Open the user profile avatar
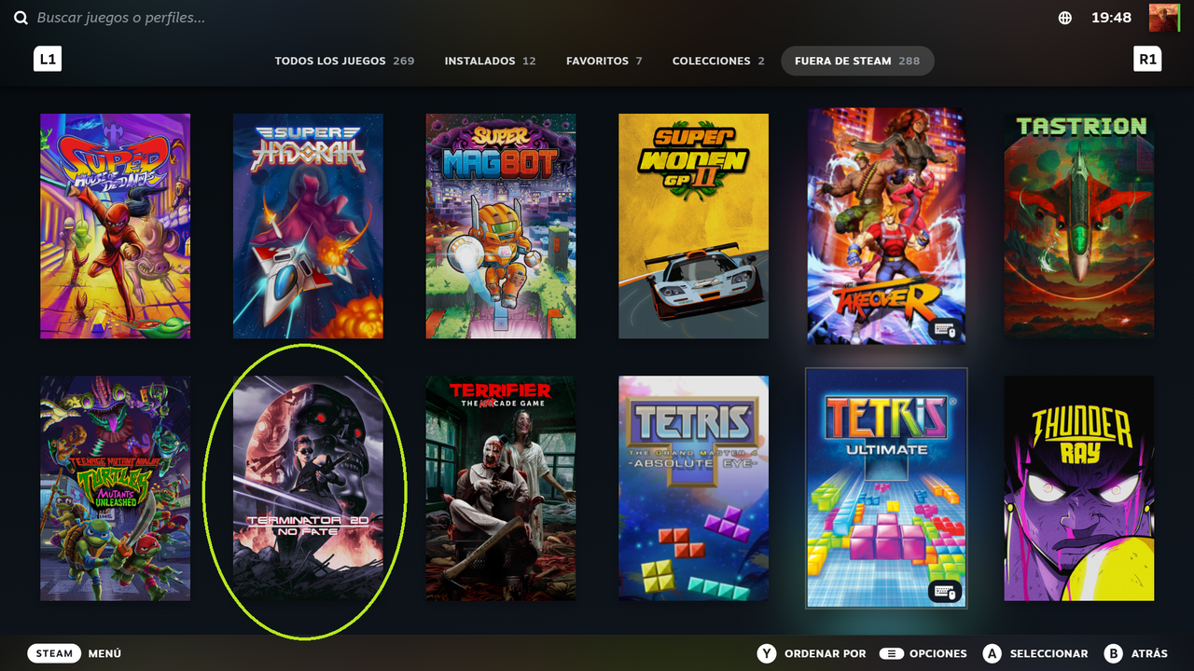Screen dimensions: 1194x671 1164,18
